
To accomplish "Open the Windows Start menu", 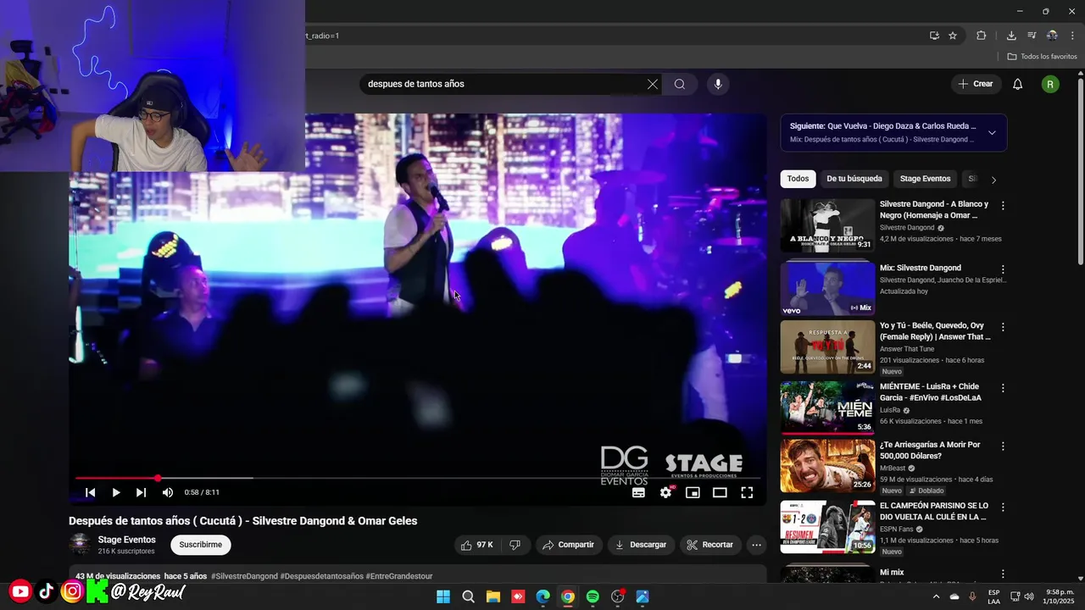I will (443, 596).
